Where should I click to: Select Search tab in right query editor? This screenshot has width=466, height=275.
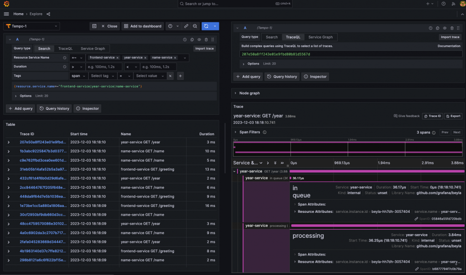tap(272, 37)
